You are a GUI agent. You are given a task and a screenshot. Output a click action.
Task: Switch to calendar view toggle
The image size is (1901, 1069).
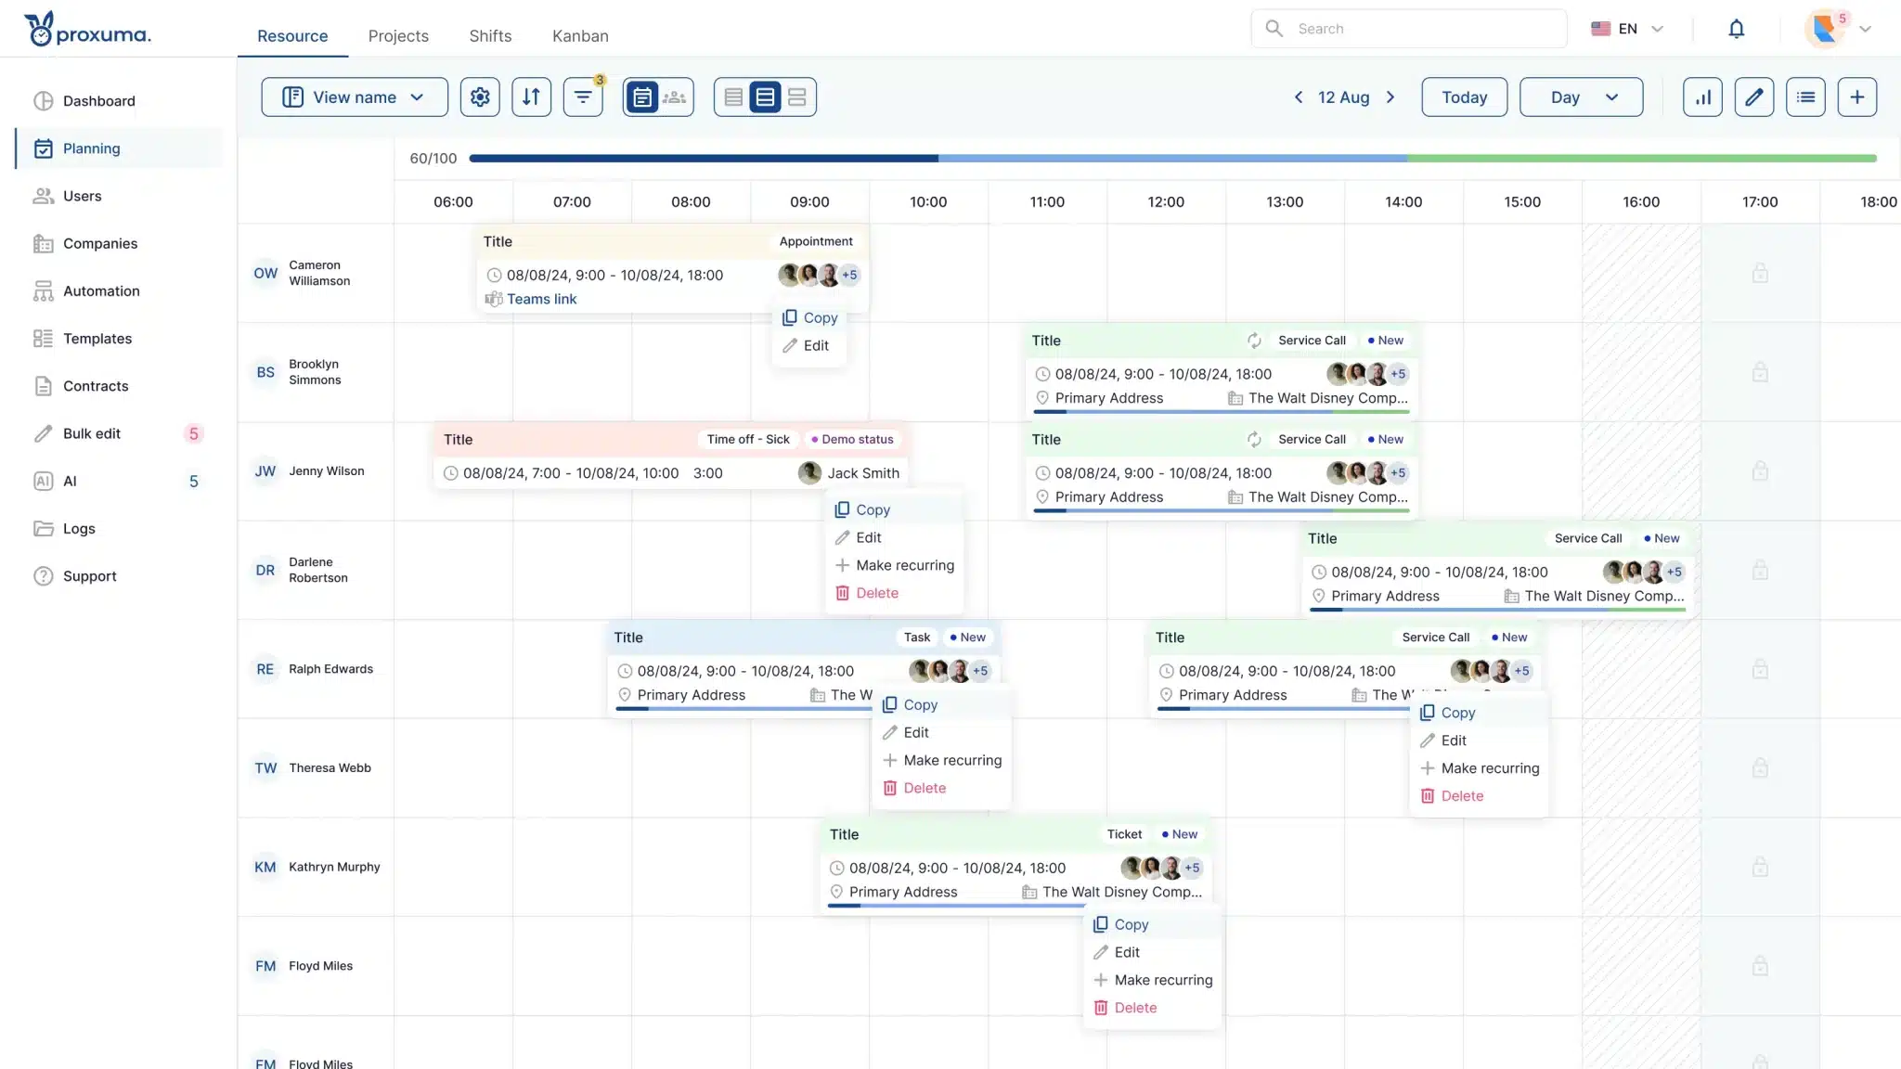641,97
